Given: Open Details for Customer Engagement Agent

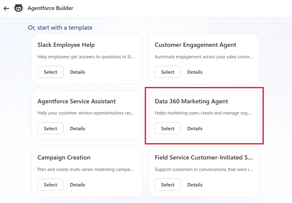Looking at the screenshot, I should tap(195, 72).
